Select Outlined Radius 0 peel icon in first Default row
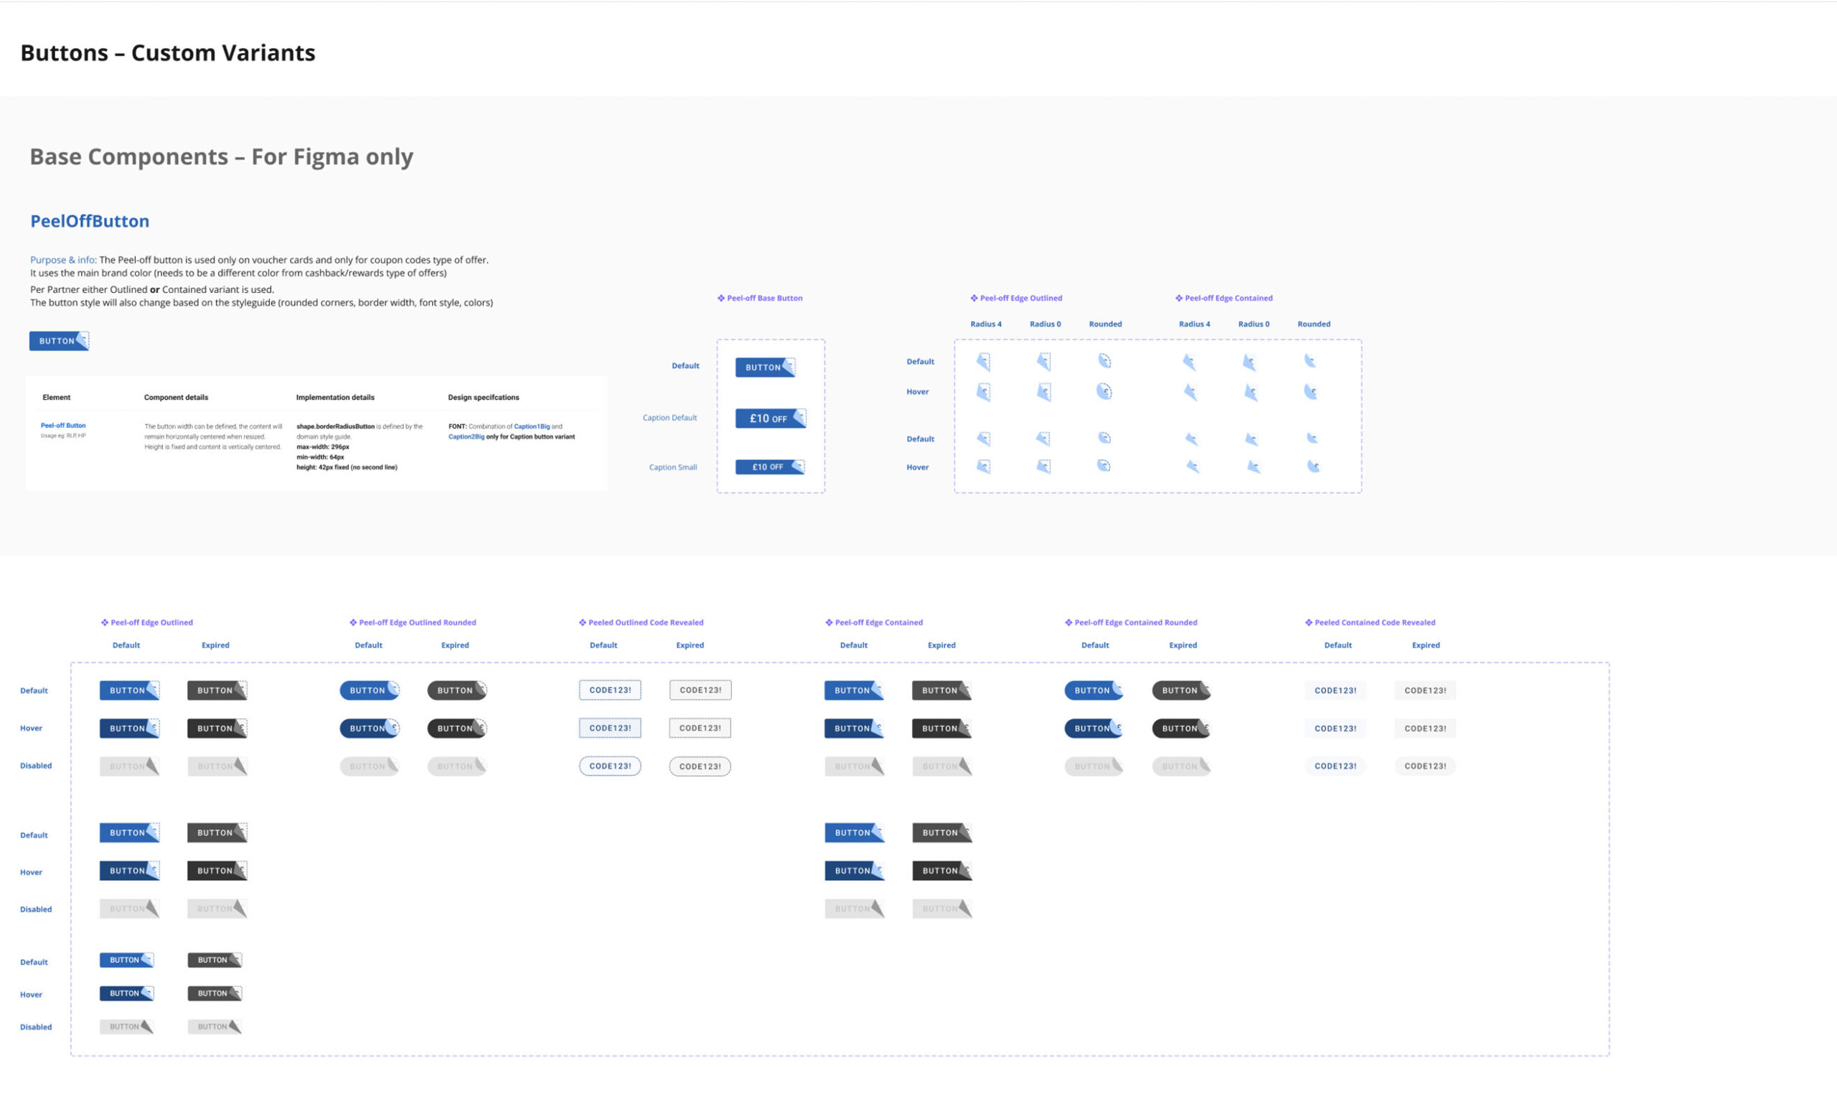Screen dimensions: 1837x1096 click(1043, 361)
